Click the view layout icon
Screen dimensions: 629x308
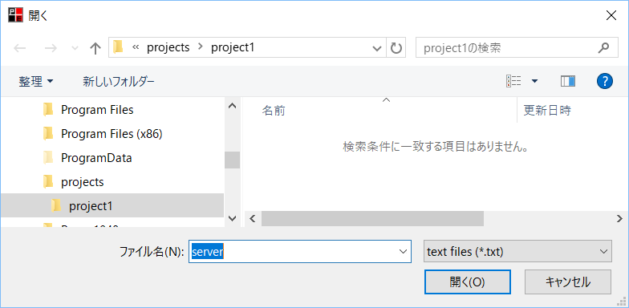pyautogui.click(x=513, y=82)
